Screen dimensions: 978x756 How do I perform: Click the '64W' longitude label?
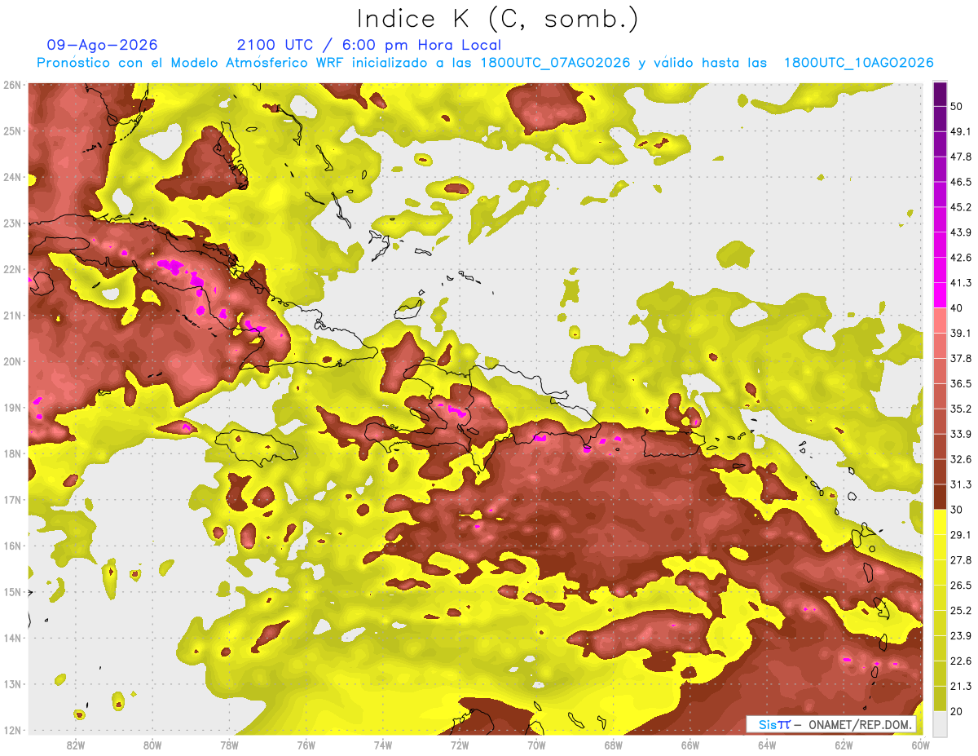(x=767, y=745)
